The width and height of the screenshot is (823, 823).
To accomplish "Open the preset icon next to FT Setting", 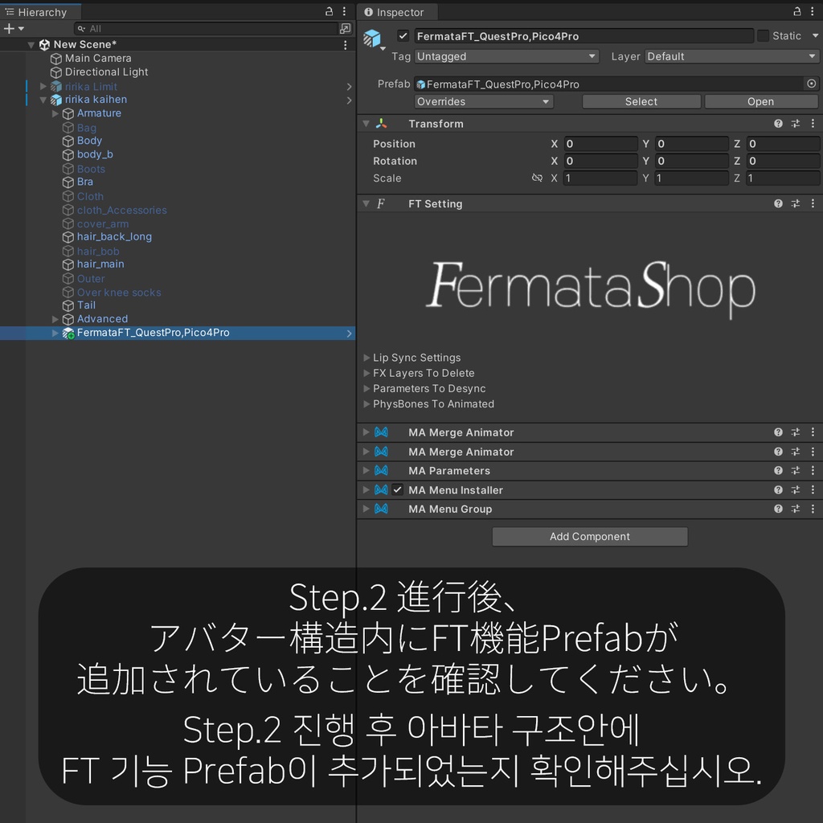I will (795, 203).
